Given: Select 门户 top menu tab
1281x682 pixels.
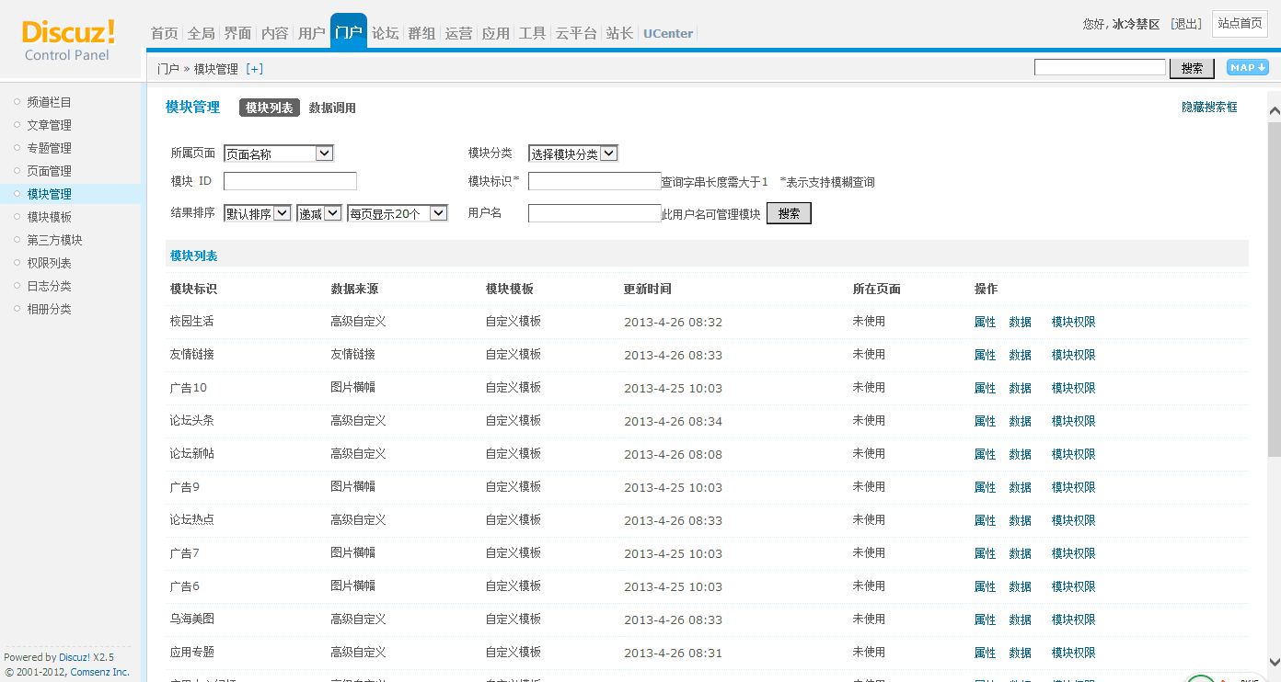Looking at the screenshot, I should pos(349,31).
